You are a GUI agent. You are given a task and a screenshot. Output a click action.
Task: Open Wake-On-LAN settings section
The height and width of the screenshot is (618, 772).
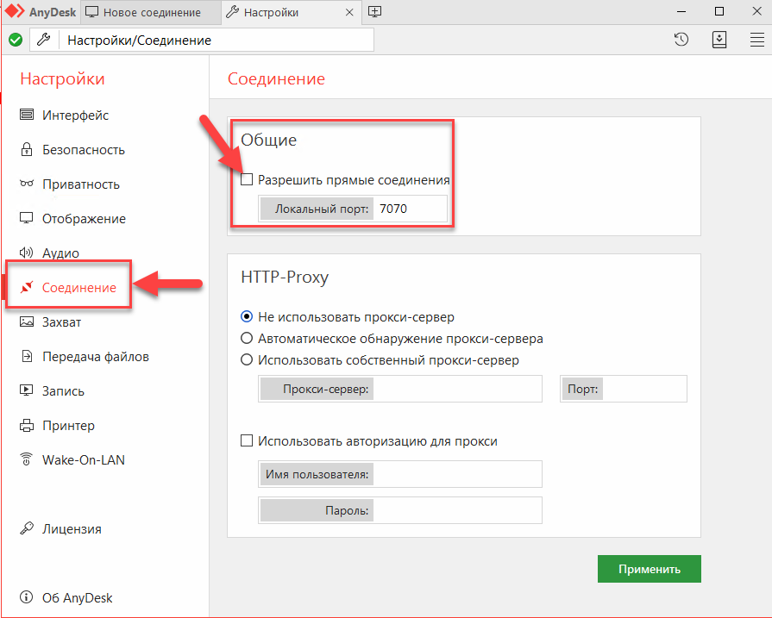pyautogui.click(x=72, y=459)
